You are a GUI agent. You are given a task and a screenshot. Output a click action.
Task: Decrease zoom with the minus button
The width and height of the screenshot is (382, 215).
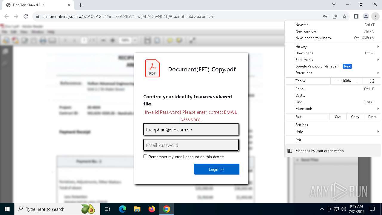336,81
